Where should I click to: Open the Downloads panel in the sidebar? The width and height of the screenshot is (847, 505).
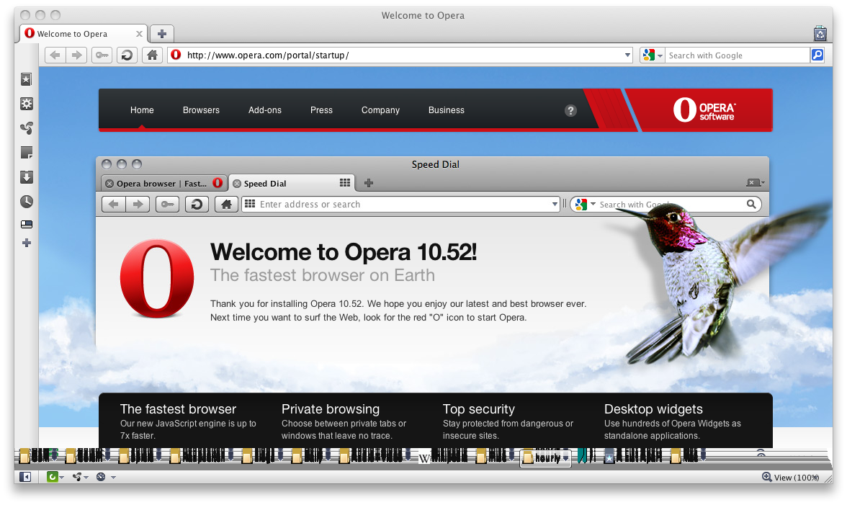(26, 177)
